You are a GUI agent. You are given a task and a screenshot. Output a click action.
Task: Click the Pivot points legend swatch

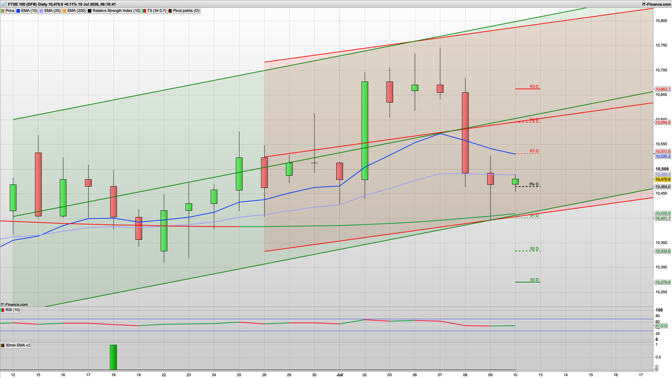[170, 11]
